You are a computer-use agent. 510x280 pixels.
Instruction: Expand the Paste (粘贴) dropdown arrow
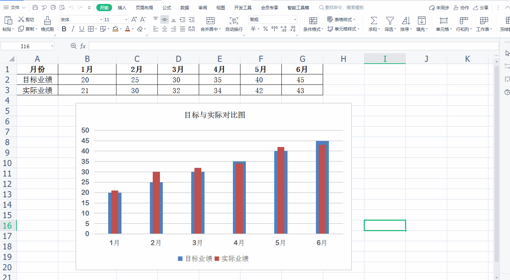[13, 29]
